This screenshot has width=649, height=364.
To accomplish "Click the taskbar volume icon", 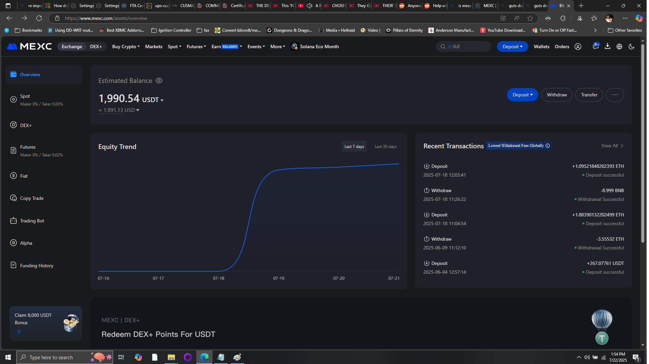I will (x=587, y=357).
